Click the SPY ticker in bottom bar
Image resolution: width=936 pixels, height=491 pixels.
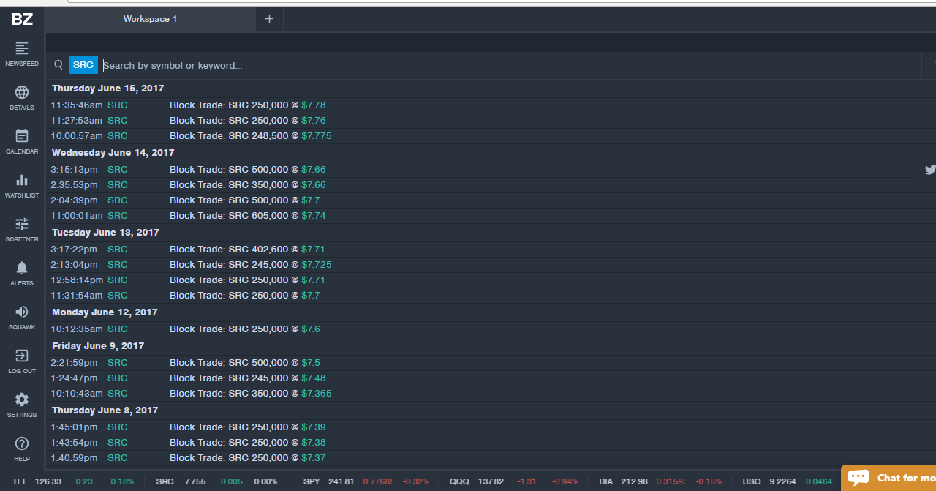tap(312, 481)
